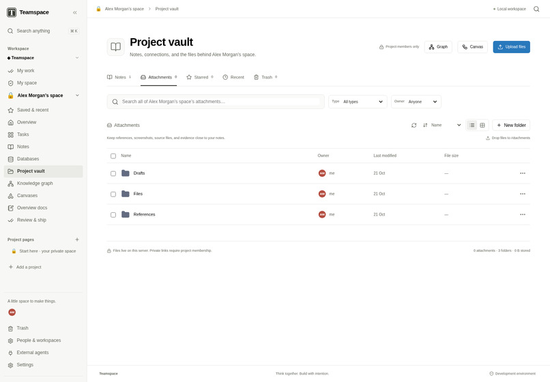Click the Upload files button
The height and width of the screenshot is (382, 550).
511,47
